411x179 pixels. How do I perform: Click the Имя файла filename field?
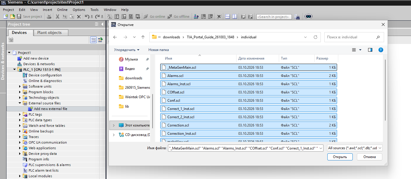[246, 148]
